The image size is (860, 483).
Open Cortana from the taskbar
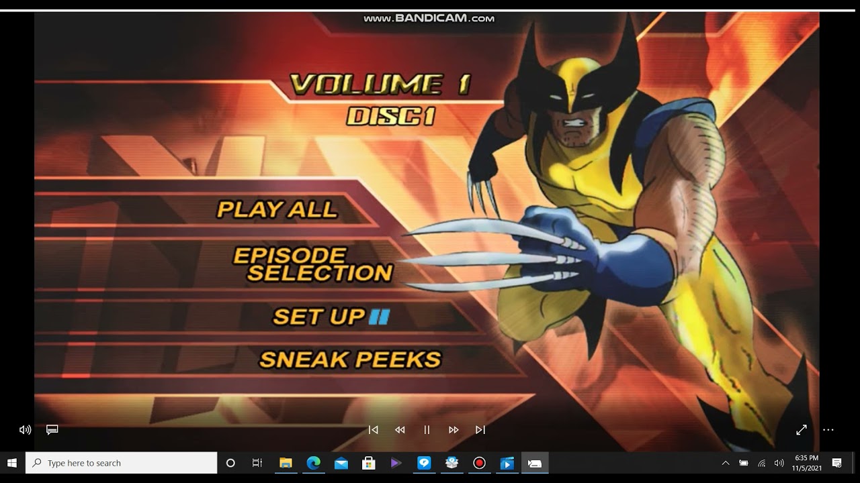coord(230,463)
